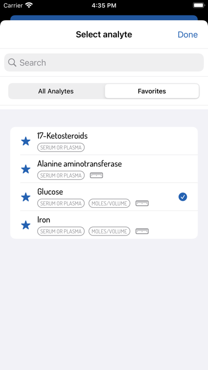Screen dimensions: 208x370
Task: Select Alanine aminotransferase from the list
Action: point(104,169)
